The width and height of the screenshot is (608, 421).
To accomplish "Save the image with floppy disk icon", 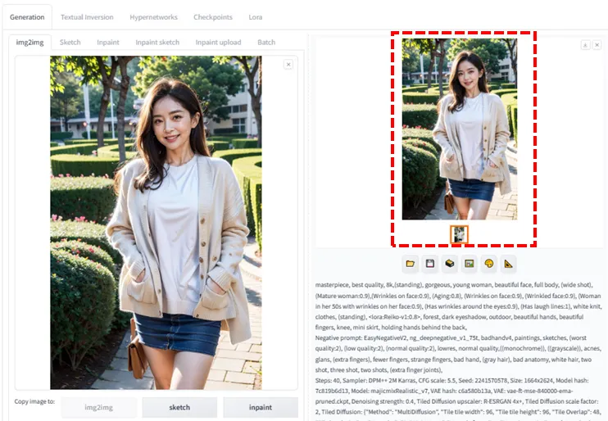I will [429, 264].
